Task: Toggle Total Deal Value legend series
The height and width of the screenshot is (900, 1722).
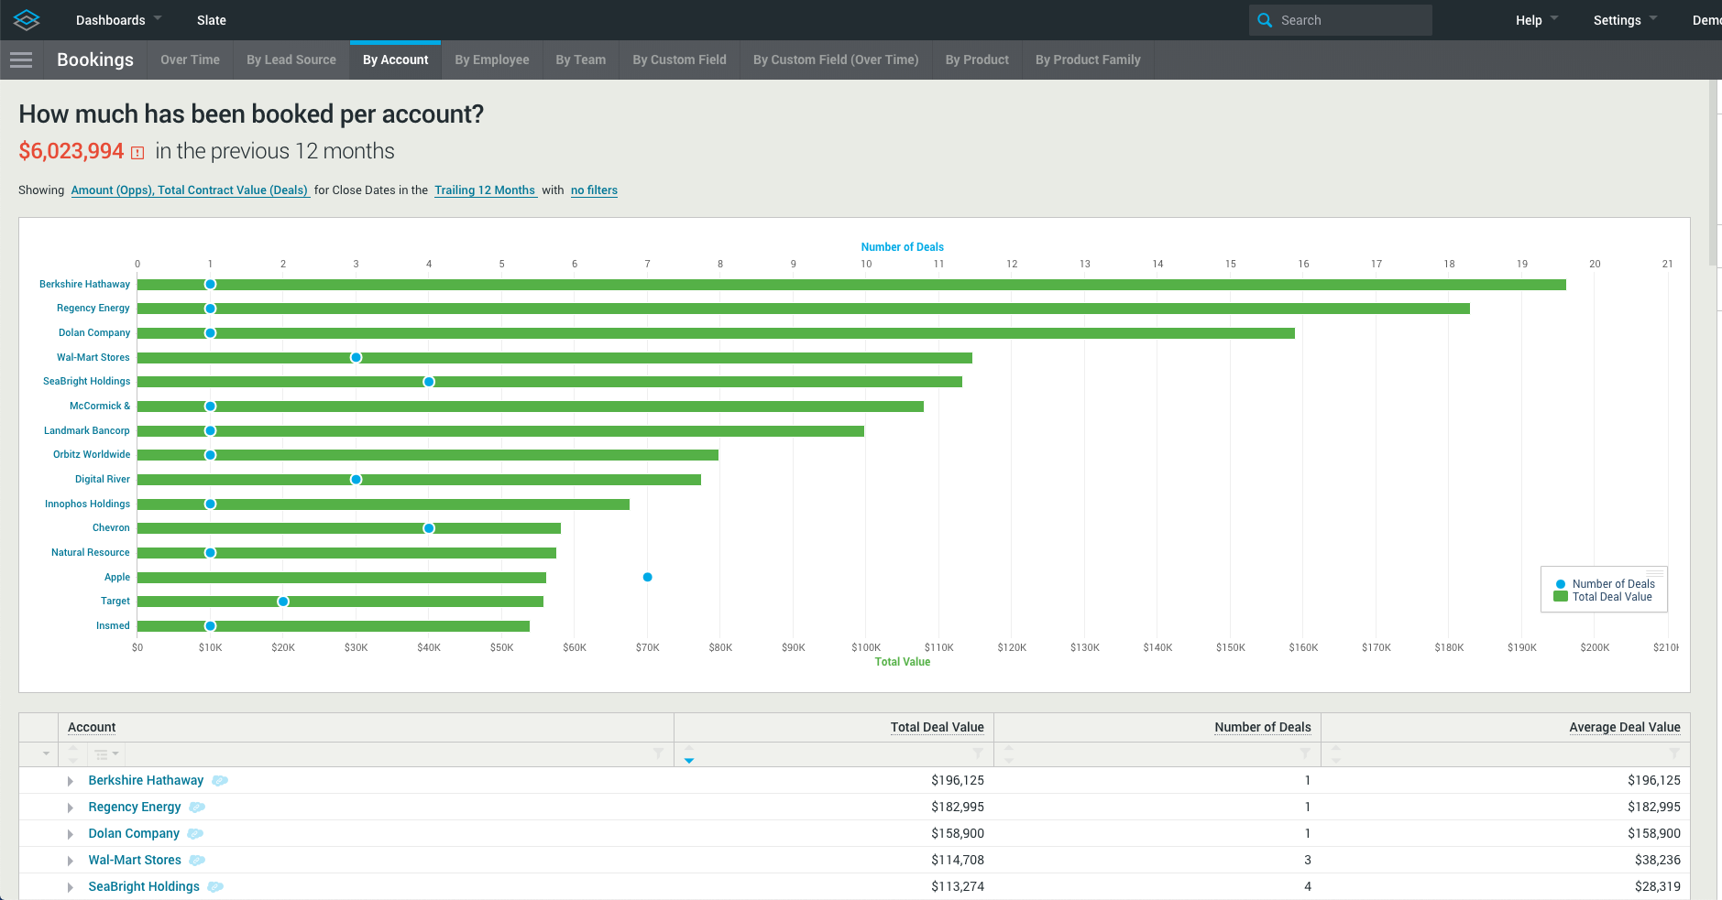Action: coord(1604,597)
